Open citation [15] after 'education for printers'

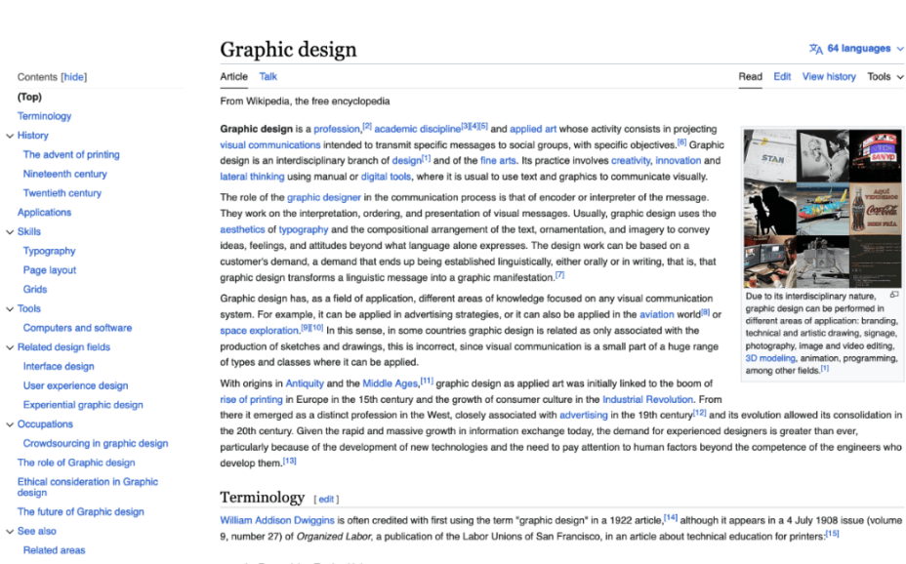(x=832, y=534)
